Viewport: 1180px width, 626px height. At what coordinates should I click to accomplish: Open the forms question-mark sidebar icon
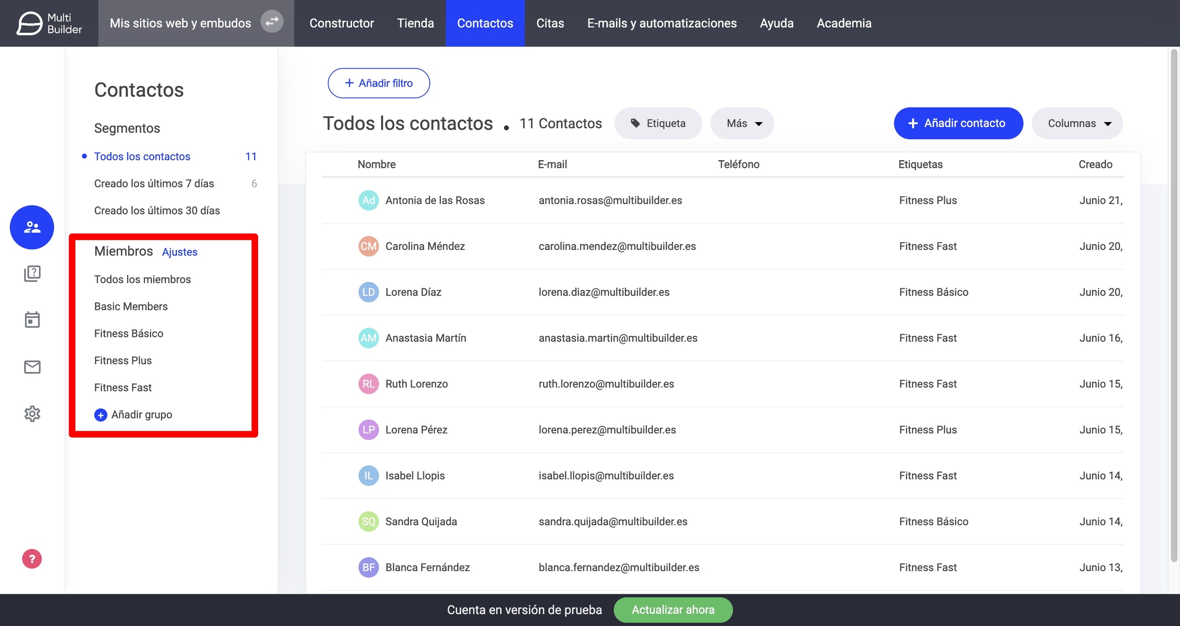pyautogui.click(x=32, y=274)
